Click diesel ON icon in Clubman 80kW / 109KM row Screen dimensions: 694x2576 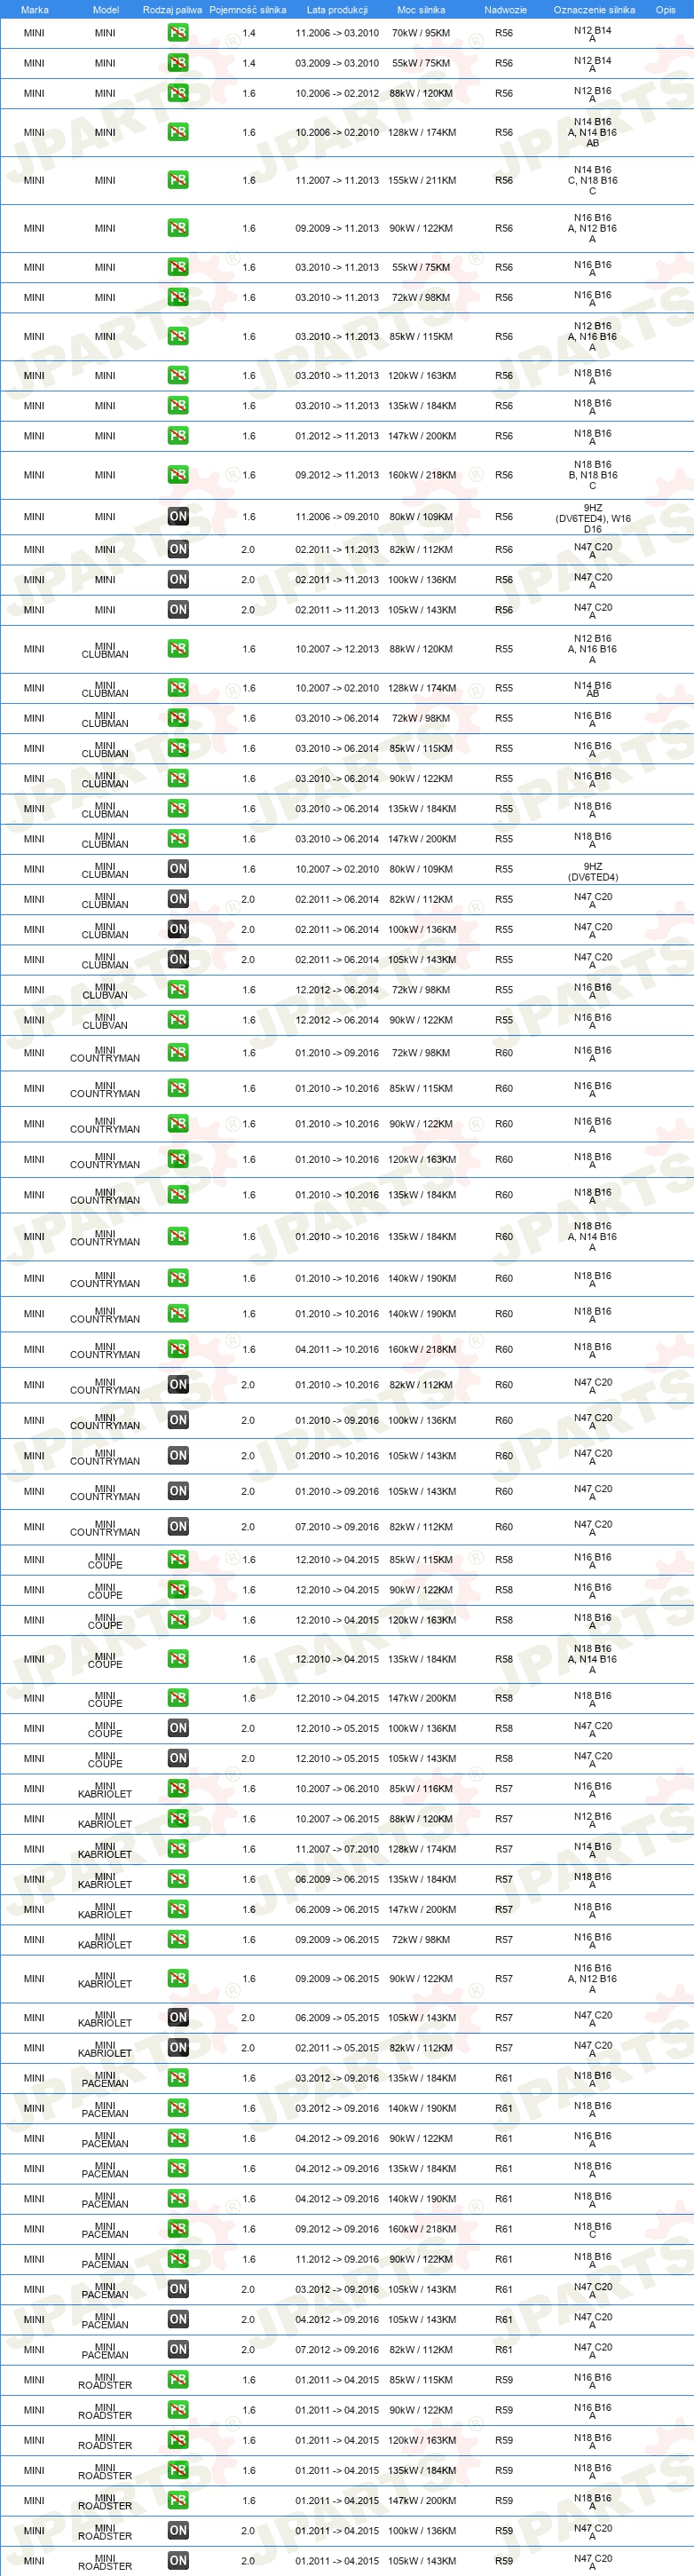tap(178, 869)
